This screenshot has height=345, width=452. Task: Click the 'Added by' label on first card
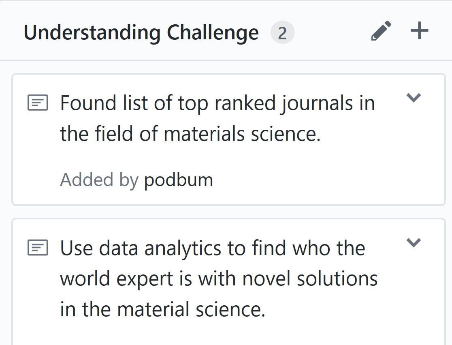99,180
